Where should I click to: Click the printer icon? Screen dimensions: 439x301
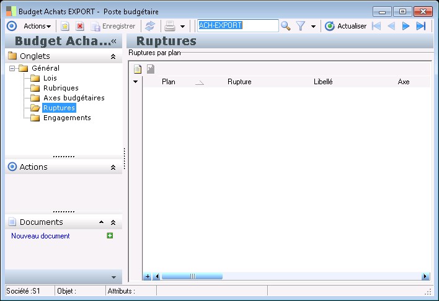click(x=170, y=26)
